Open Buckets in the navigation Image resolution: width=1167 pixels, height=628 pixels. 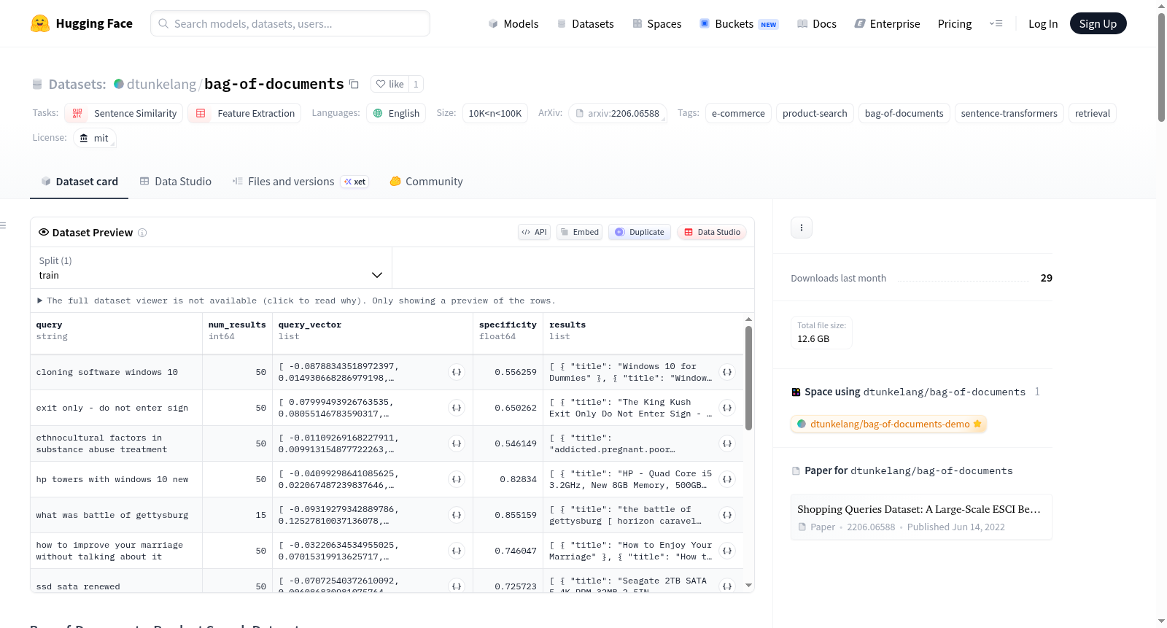click(739, 23)
